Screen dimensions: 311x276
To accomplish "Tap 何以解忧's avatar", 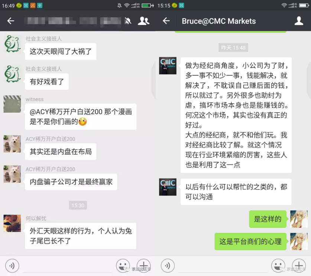I will click(12, 223).
